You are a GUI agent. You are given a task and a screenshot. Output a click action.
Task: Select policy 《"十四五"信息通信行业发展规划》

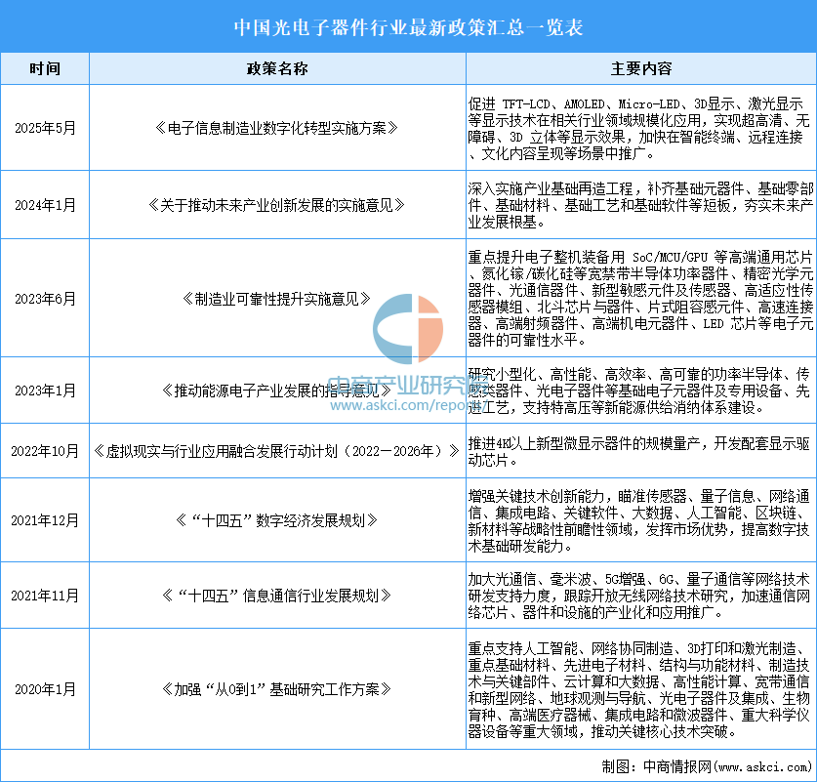point(277,595)
